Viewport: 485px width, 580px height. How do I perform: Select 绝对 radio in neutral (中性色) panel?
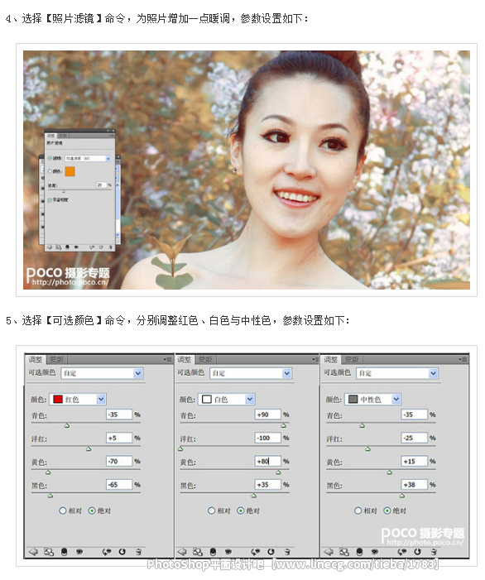point(387,510)
